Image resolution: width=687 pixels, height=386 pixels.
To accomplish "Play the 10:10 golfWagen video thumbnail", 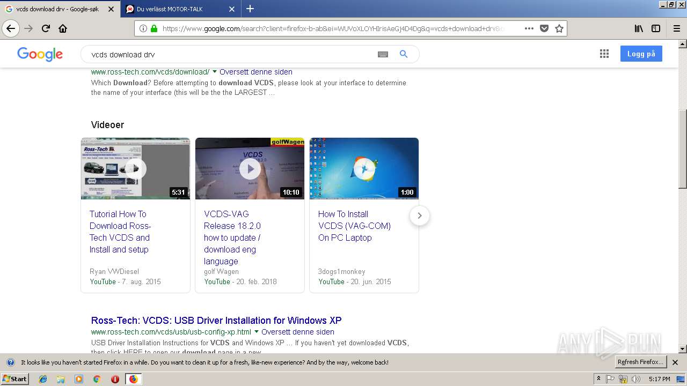I will coord(250,168).
